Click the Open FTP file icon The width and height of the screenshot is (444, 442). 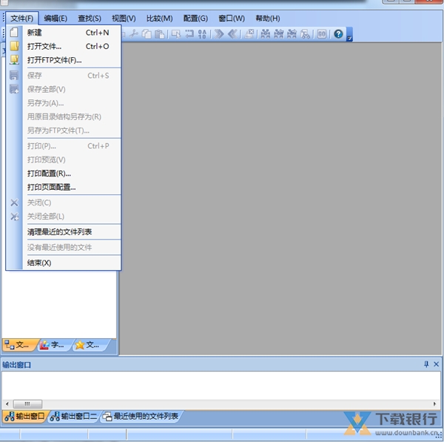(x=14, y=59)
